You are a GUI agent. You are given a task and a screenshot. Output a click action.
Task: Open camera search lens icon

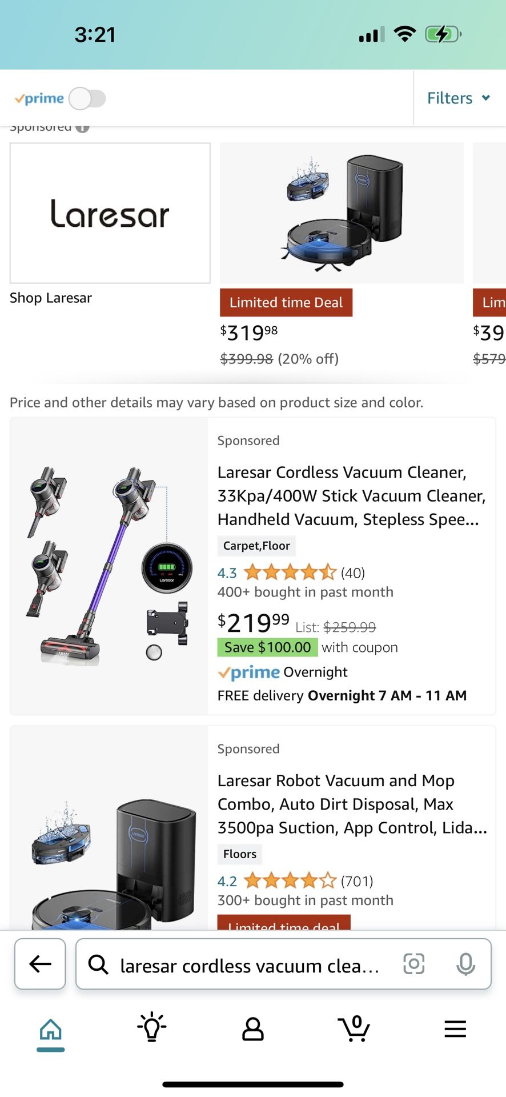pos(413,964)
